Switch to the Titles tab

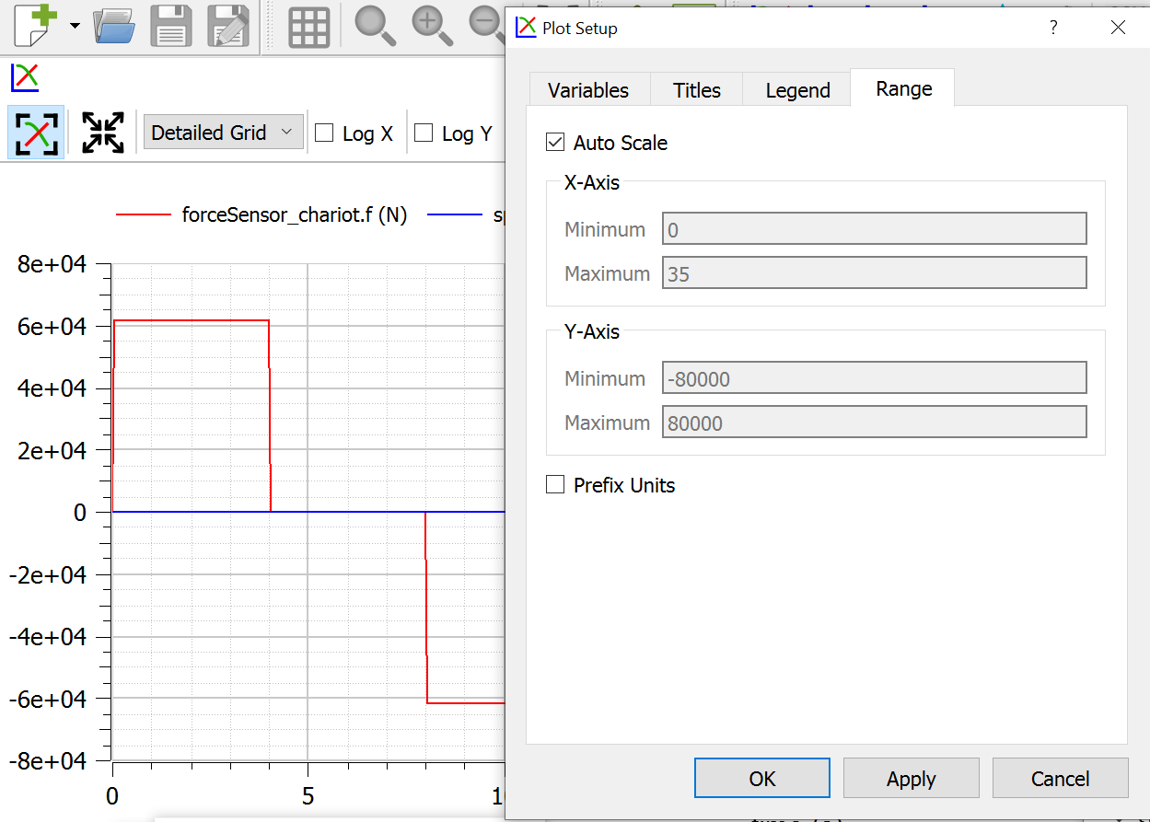point(696,89)
